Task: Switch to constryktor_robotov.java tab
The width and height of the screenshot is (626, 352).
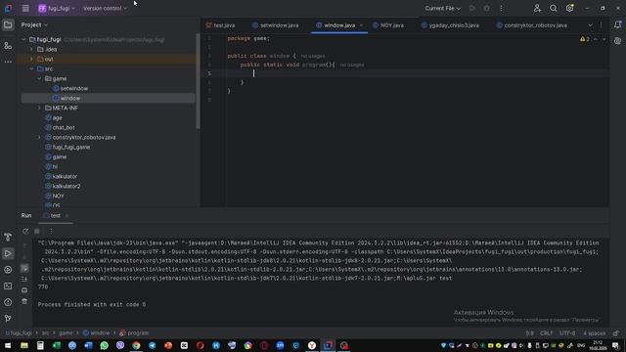Action: [x=532, y=25]
